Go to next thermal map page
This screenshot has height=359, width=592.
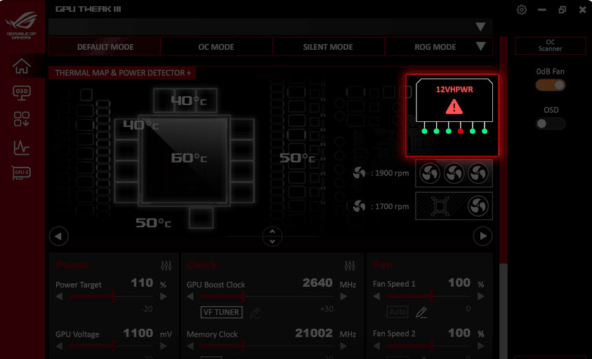482,236
